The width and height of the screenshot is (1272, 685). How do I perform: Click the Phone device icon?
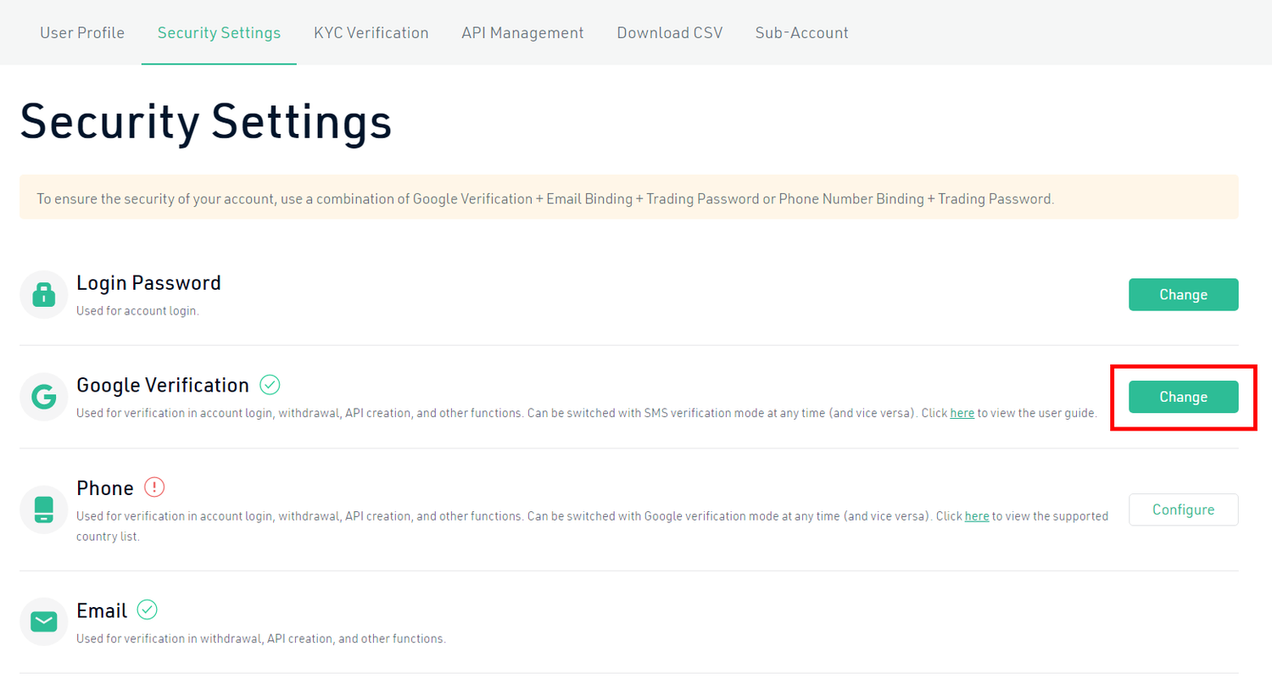[43, 510]
